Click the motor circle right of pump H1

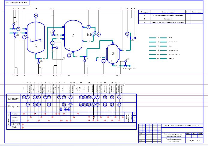tap(98, 34)
